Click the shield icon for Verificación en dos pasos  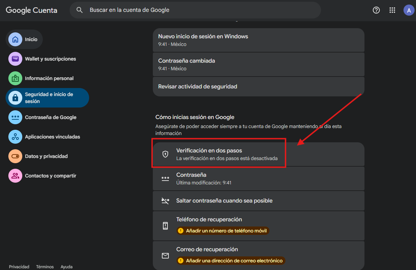tap(165, 154)
